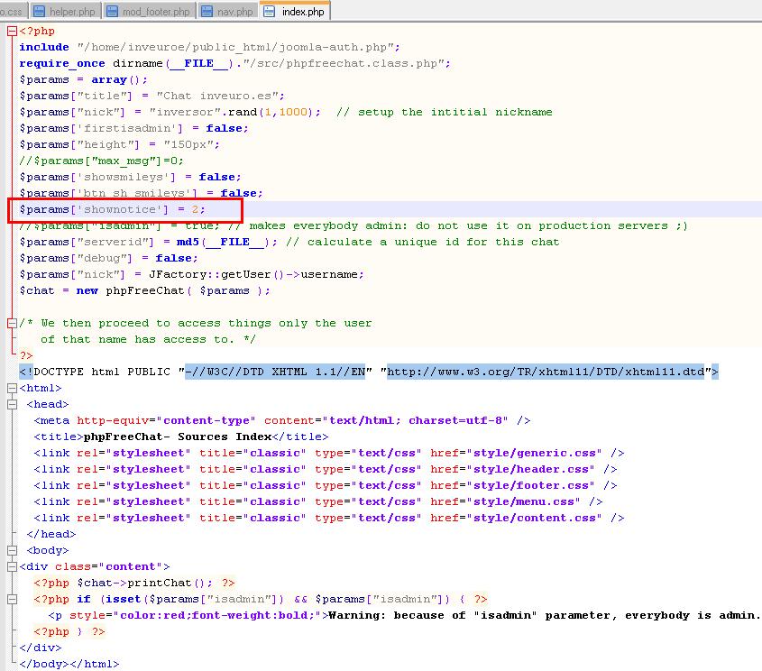Click the phpFreeChat- Sources Index title
The image size is (762, 671).
pos(178,437)
